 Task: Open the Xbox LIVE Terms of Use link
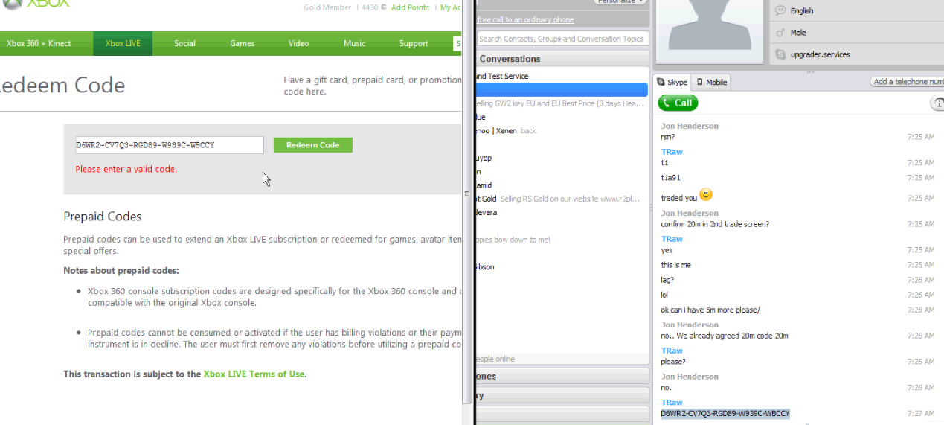pyautogui.click(x=254, y=374)
